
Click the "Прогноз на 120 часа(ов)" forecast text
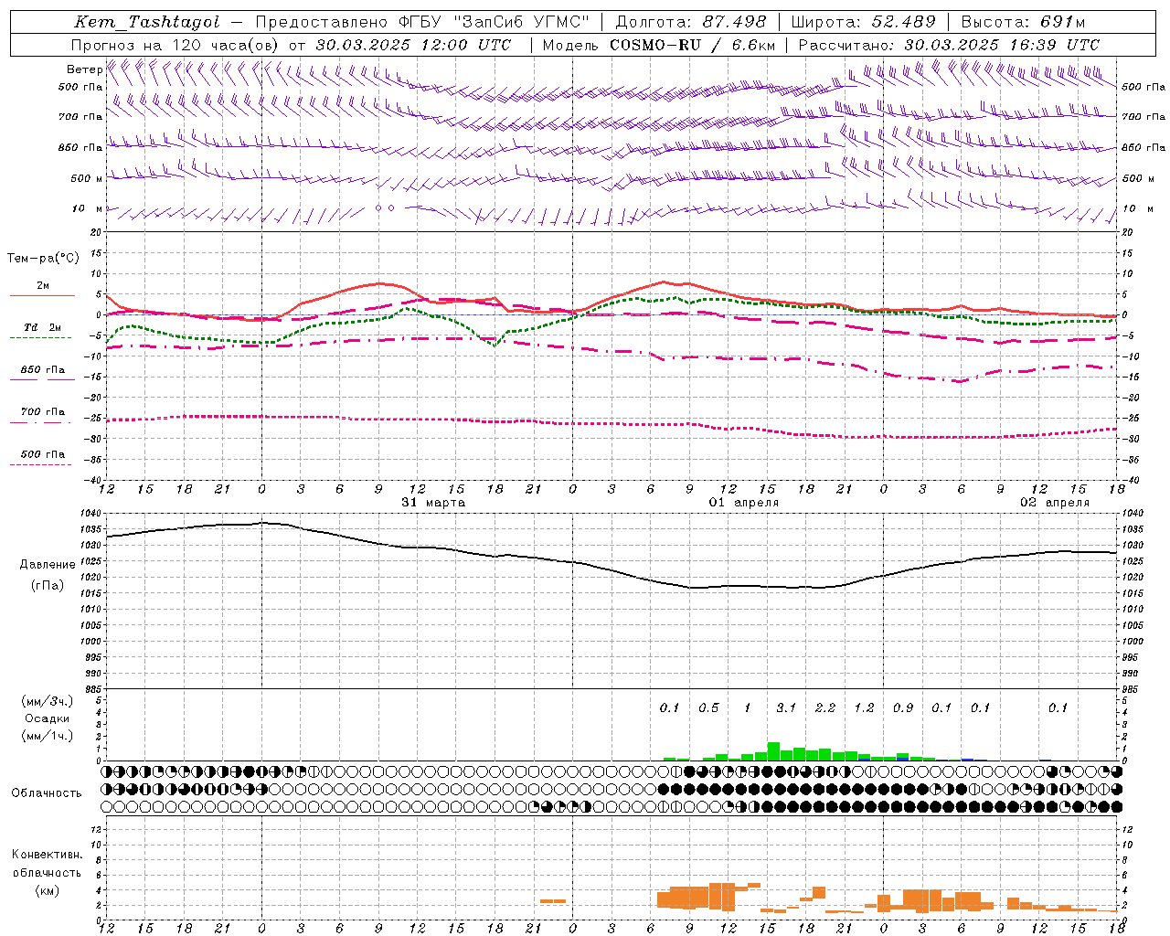175,45
